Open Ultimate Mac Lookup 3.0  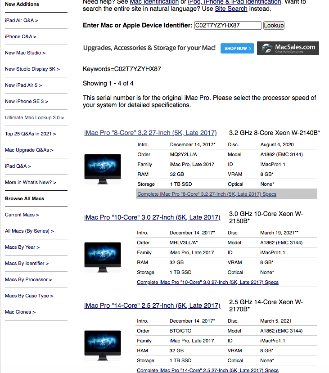point(35,117)
